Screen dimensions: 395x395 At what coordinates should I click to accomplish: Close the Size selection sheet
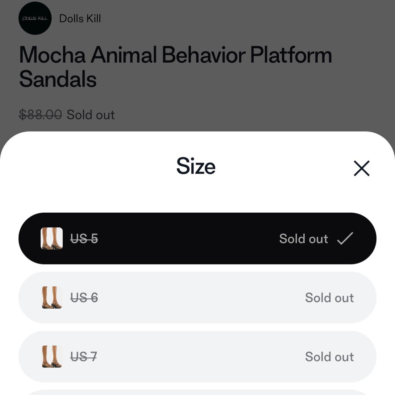361,168
